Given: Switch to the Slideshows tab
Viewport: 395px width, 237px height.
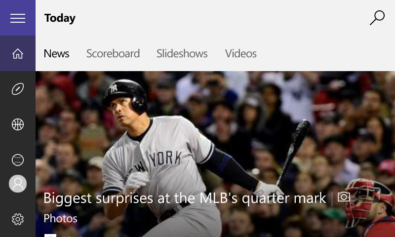Looking at the screenshot, I should pos(182,53).
